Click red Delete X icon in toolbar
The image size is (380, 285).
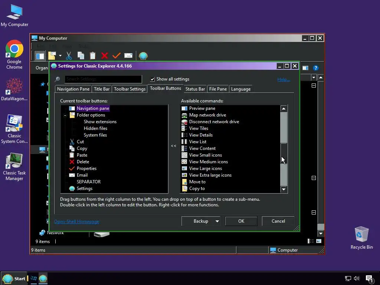pyautogui.click(x=104, y=56)
